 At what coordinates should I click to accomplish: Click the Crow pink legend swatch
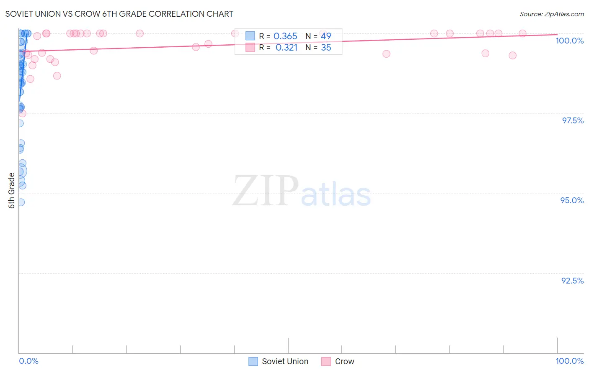pos(326,361)
